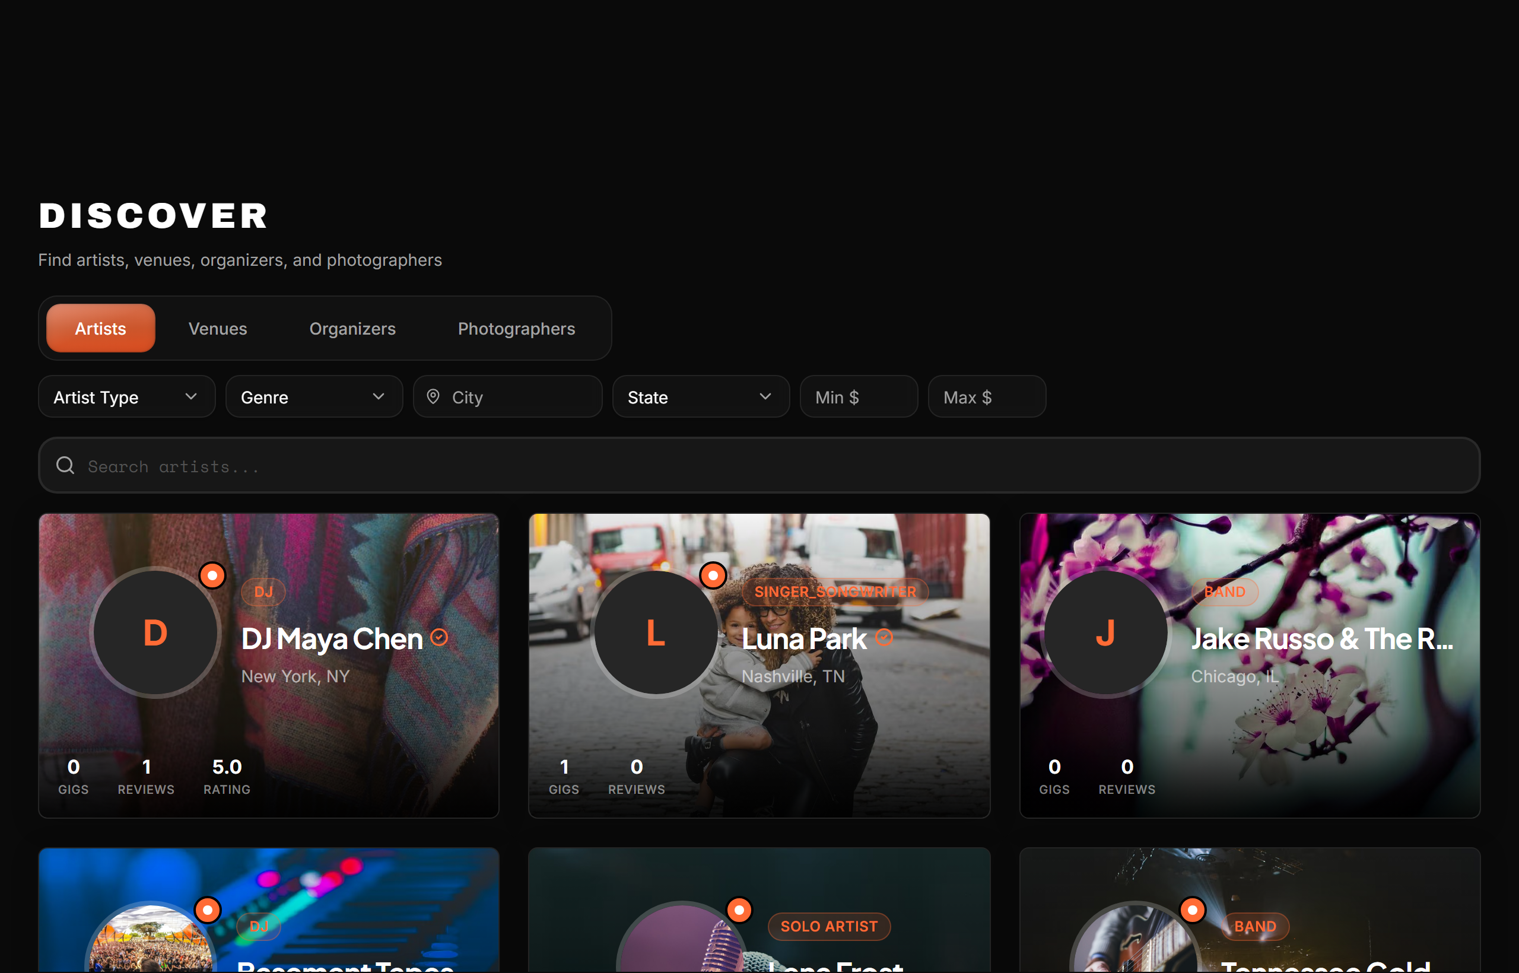
Task: Switch to the Venues tab
Action: pyautogui.click(x=217, y=329)
